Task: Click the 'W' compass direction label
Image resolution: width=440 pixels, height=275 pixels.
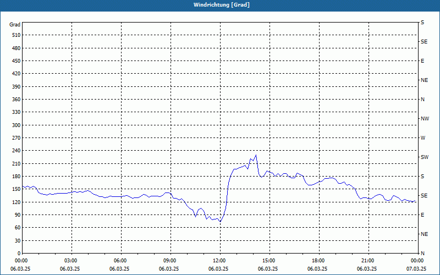Action: tap(423, 138)
